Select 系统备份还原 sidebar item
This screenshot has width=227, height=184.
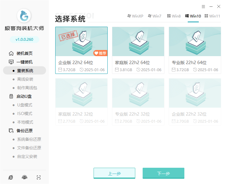coord(29,139)
